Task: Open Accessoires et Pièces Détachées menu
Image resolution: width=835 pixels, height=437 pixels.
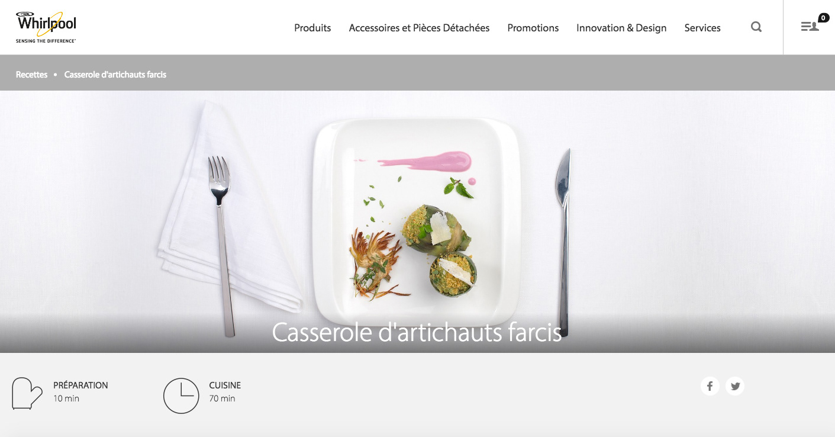Action: tap(419, 28)
